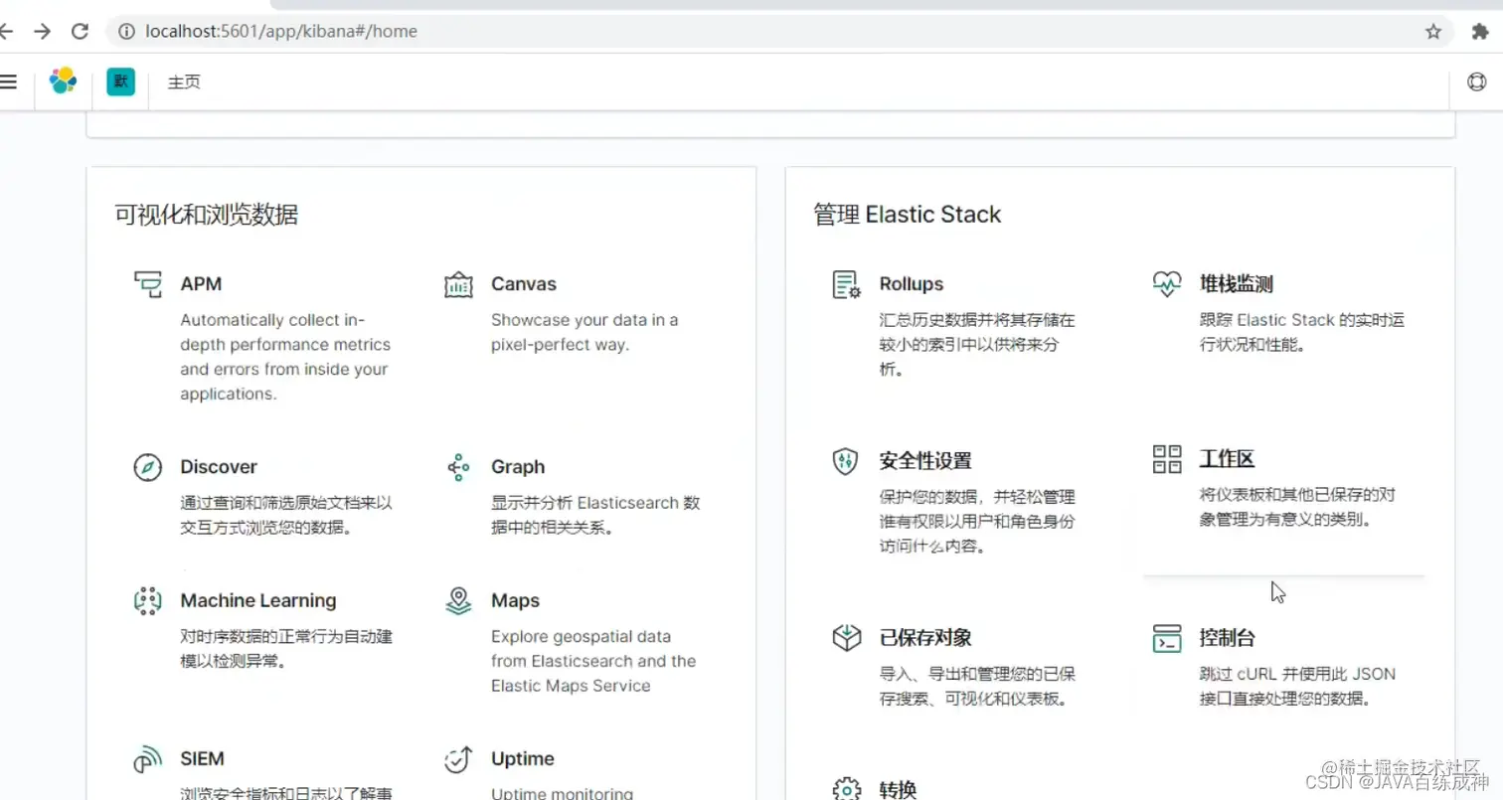1503x800 pixels.
Task: Click the Maps description text
Action: (593, 661)
